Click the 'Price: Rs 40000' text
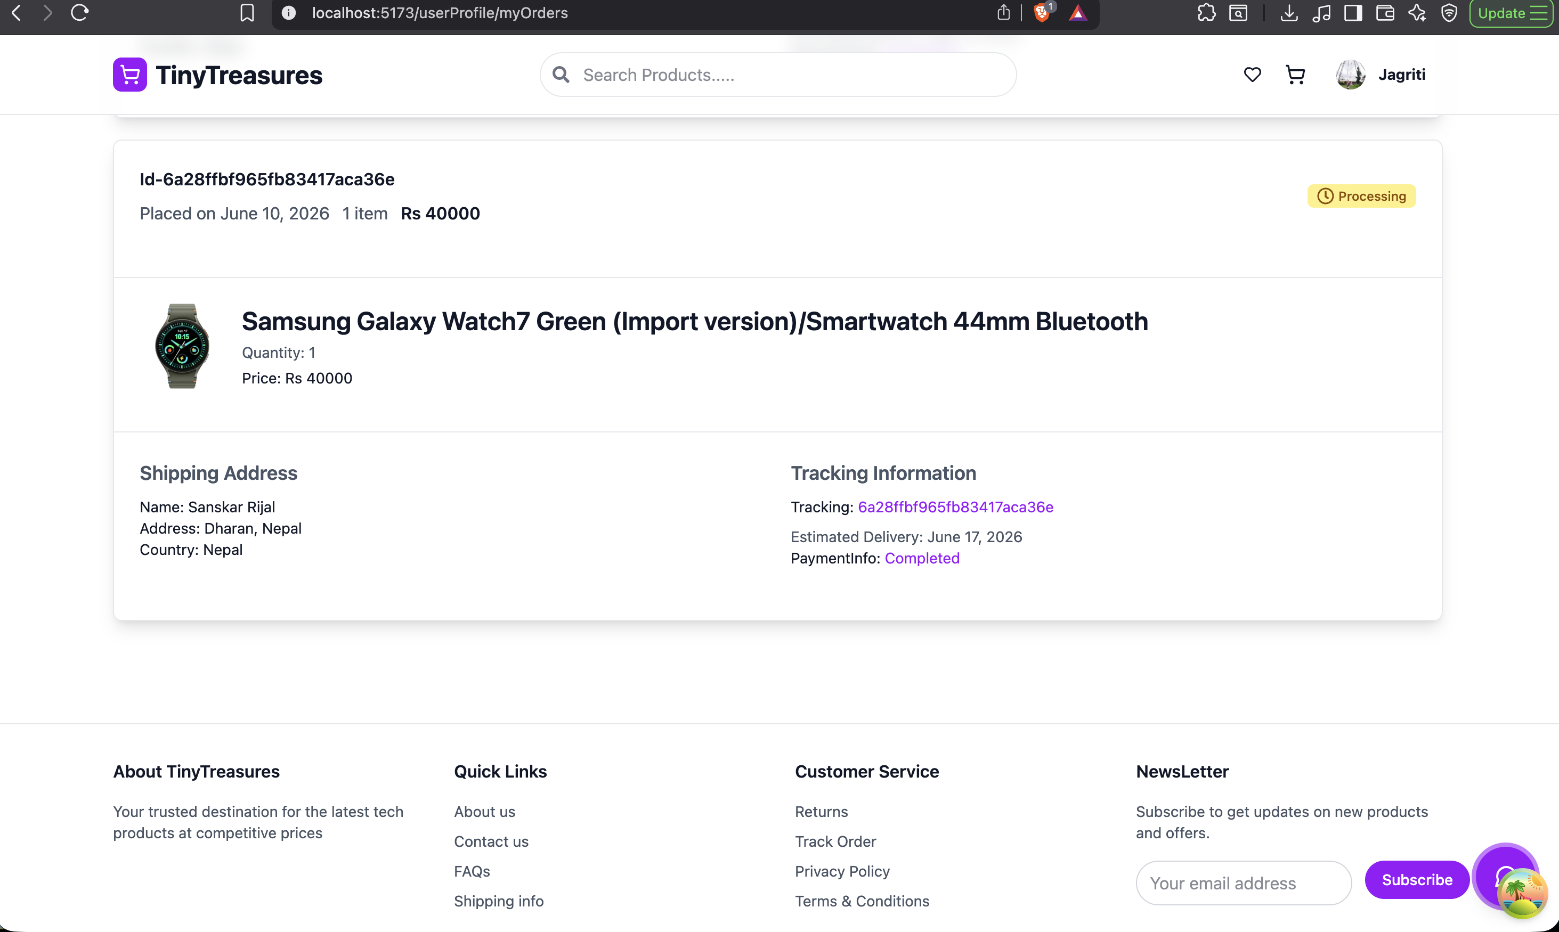The image size is (1559, 932). [297, 378]
